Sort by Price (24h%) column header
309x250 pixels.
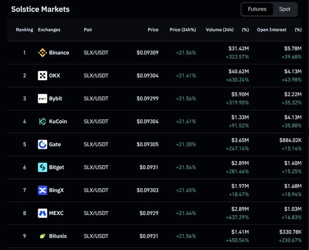pos(183,29)
